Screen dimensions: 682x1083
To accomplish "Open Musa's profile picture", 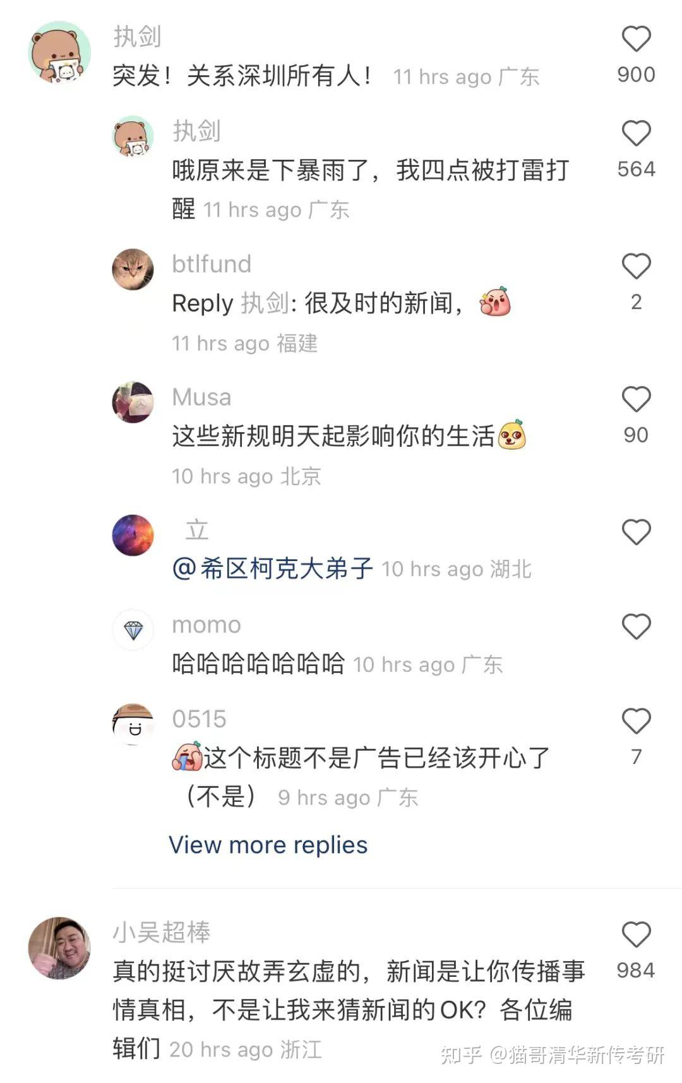I will pyautogui.click(x=133, y=402).
